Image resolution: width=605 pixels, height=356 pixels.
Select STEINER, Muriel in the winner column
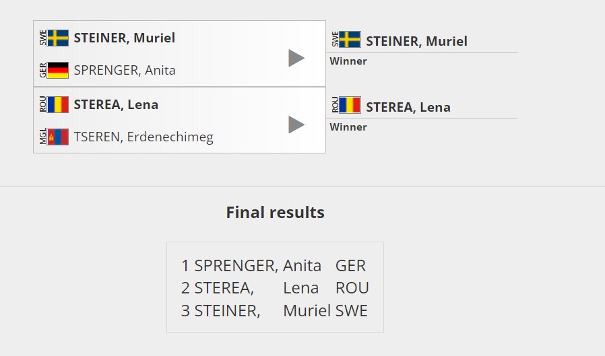pos(416,41)
